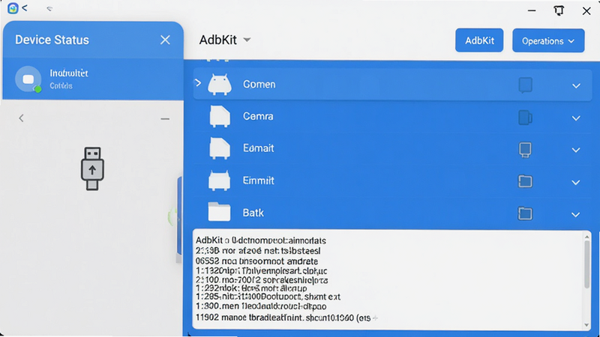The height and width of the screenshot is (337, 600).
Task: Click the chat bubble icon on Gomen row
Action: coord(526,85)
